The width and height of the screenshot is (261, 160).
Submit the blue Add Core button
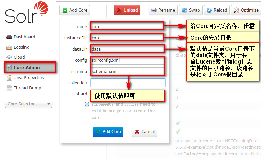tap(108, 132)
